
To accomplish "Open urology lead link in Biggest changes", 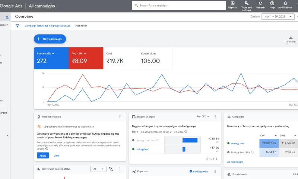I will click(142, 149).
